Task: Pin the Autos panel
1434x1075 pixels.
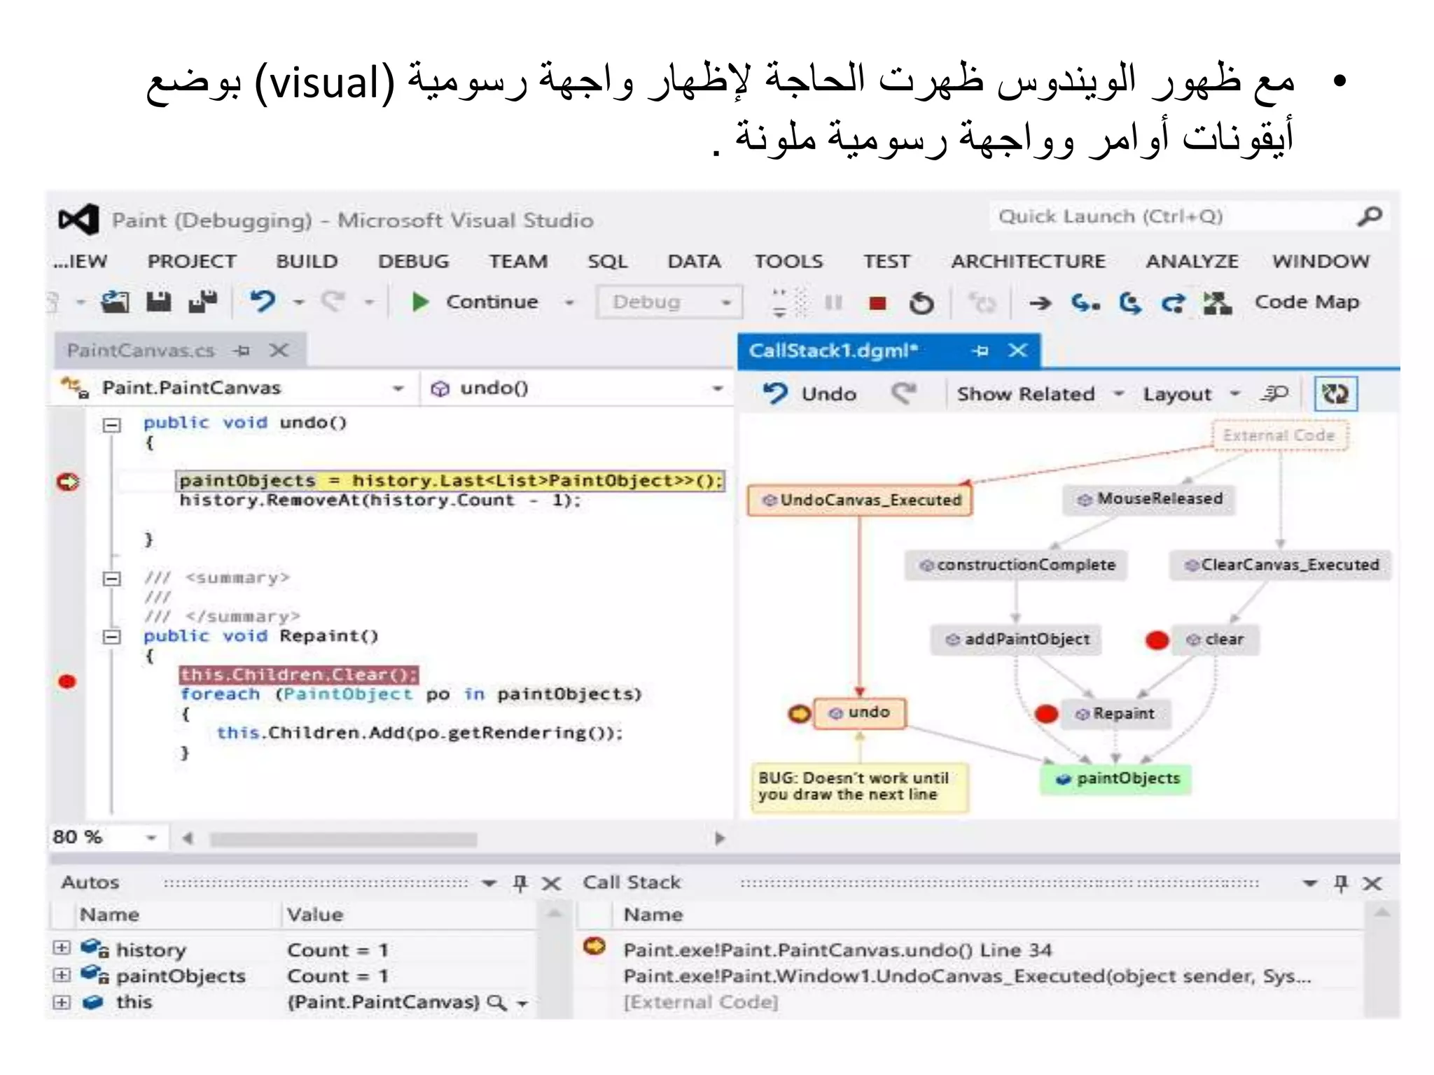Action: pos(520,883)
